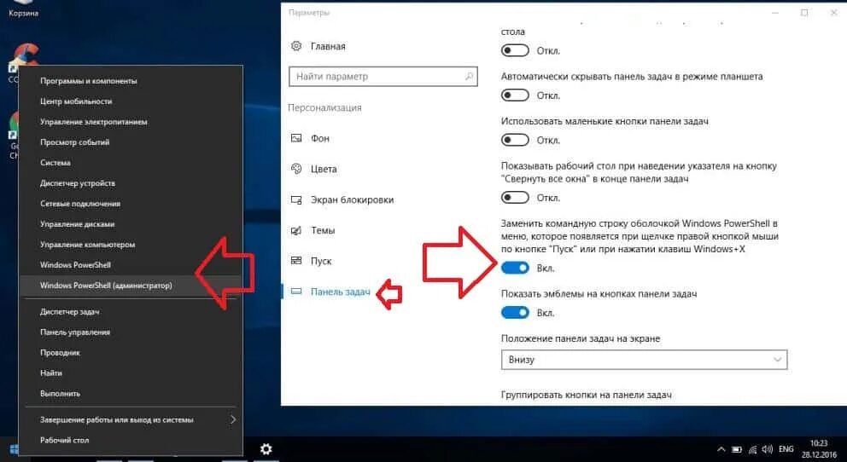Click the Найти параметр search field

[x=383, y=77]
